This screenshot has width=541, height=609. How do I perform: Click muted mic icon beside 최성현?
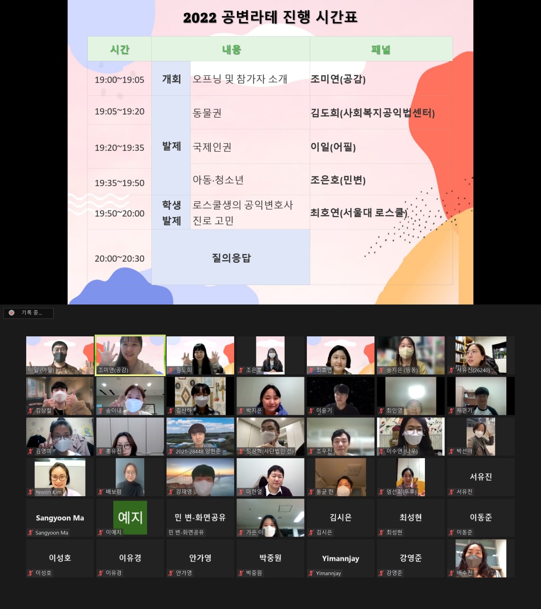(382, 532)
